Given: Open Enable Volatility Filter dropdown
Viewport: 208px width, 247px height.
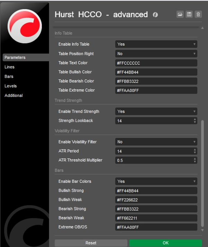Looking at the screenshot, I should pyautogui.click(x=156, y=142).
